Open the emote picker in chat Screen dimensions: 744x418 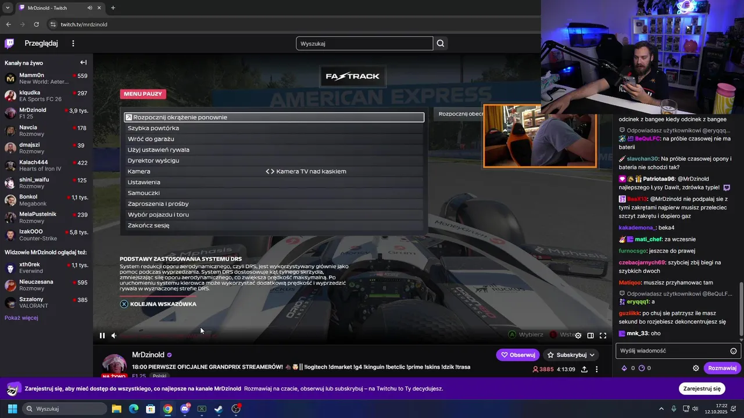[734, 351]
